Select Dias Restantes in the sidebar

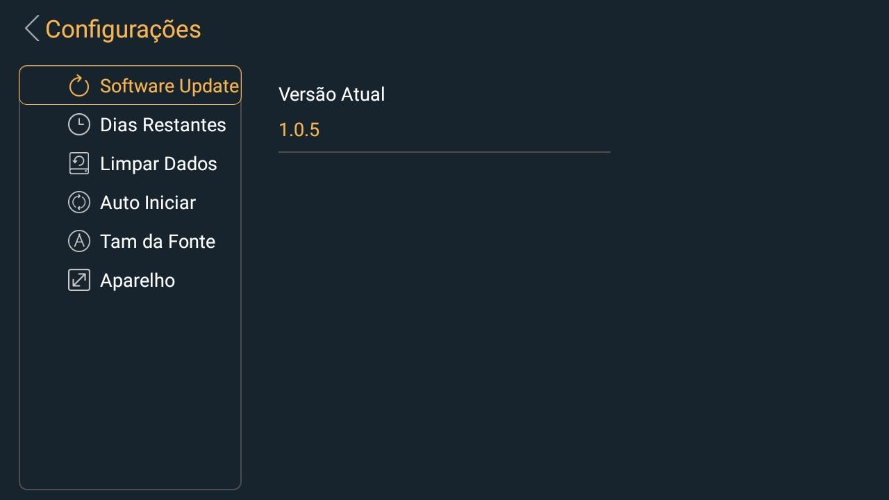coord(163,125)
